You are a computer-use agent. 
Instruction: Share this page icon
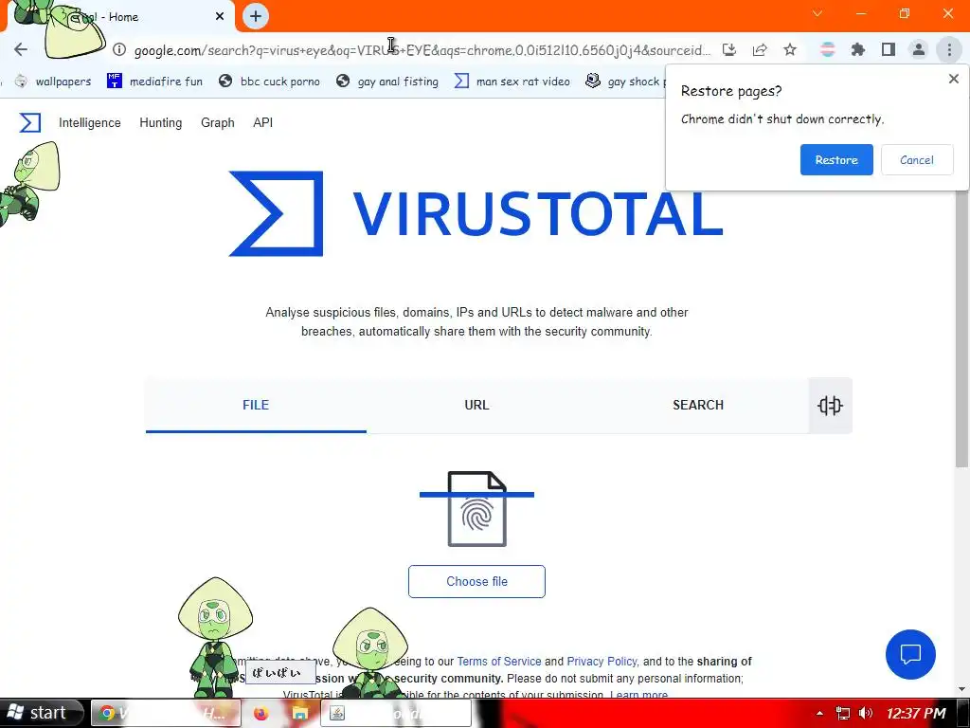click(760, 49)
